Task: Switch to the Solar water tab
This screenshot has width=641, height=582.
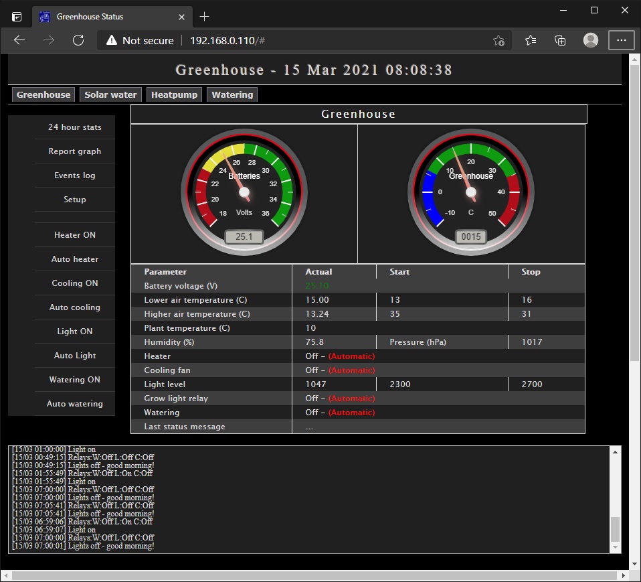Action: coord(110,94)
